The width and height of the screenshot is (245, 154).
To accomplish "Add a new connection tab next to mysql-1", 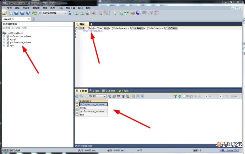I will tap(33, 19).
